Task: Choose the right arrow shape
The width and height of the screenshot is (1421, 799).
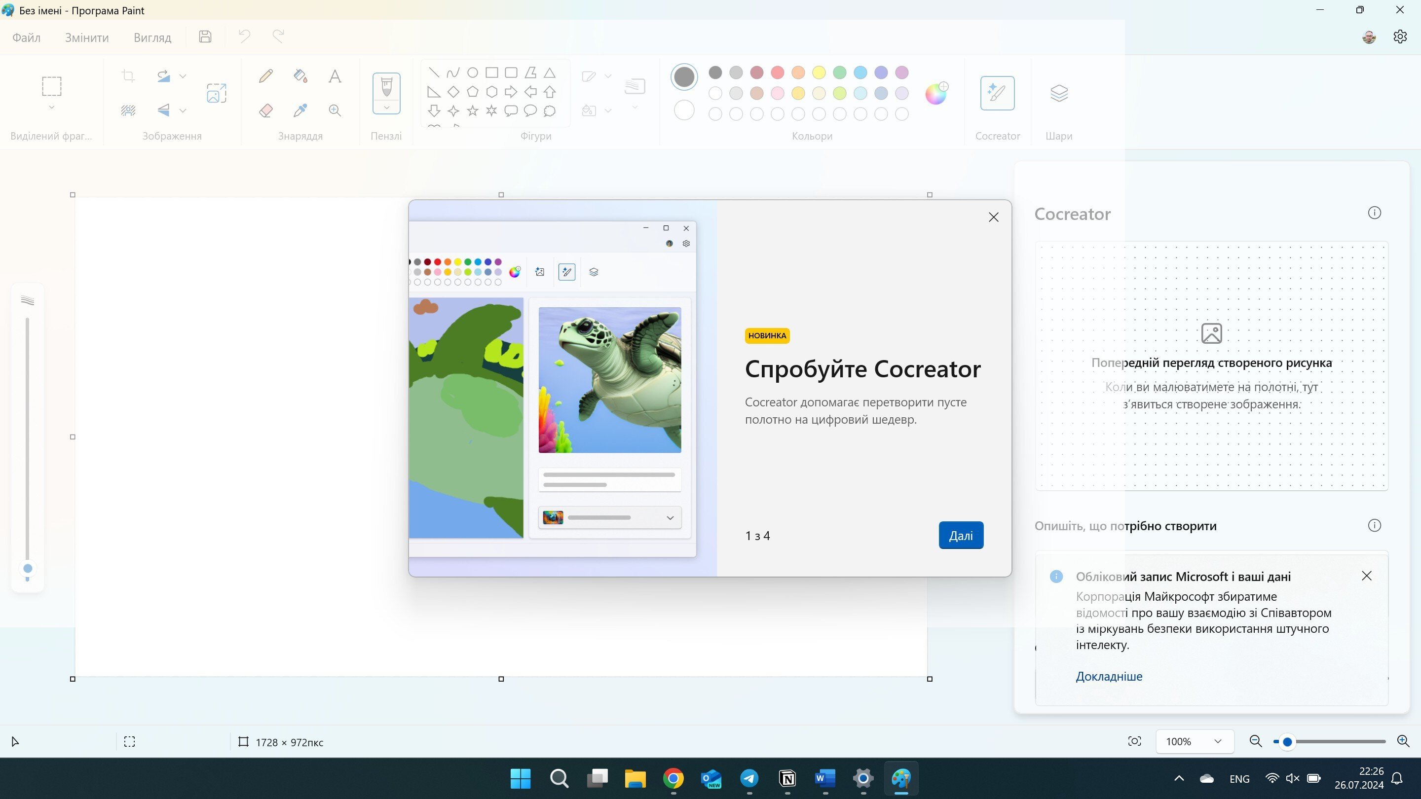Action: pos(511,92)
